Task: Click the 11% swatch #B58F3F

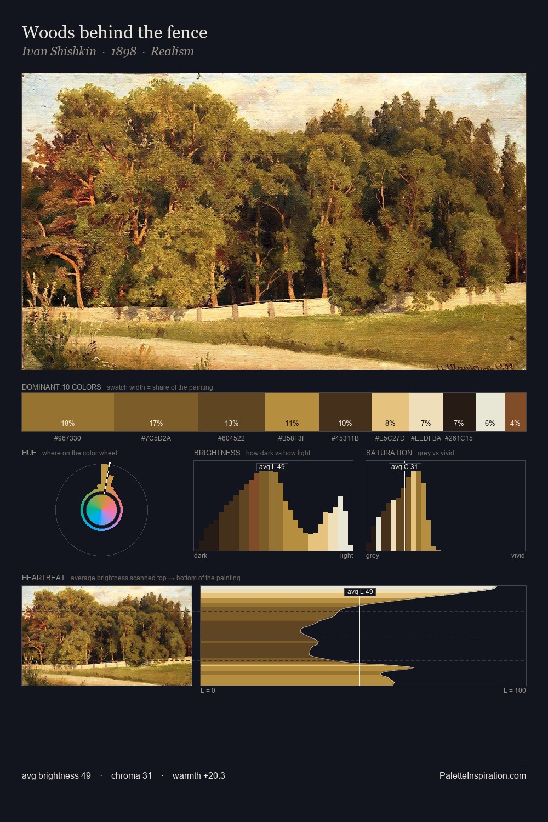Action: tap(292, 412)
